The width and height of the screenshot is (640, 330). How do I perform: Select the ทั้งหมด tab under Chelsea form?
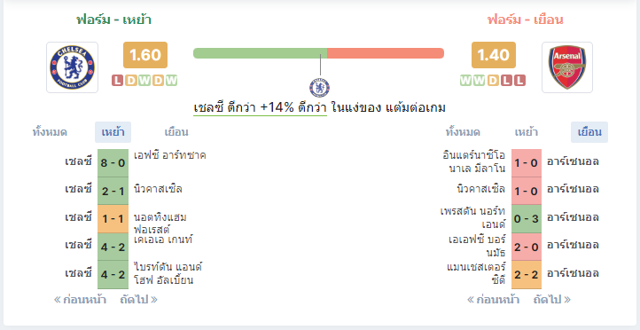point(50,132)
